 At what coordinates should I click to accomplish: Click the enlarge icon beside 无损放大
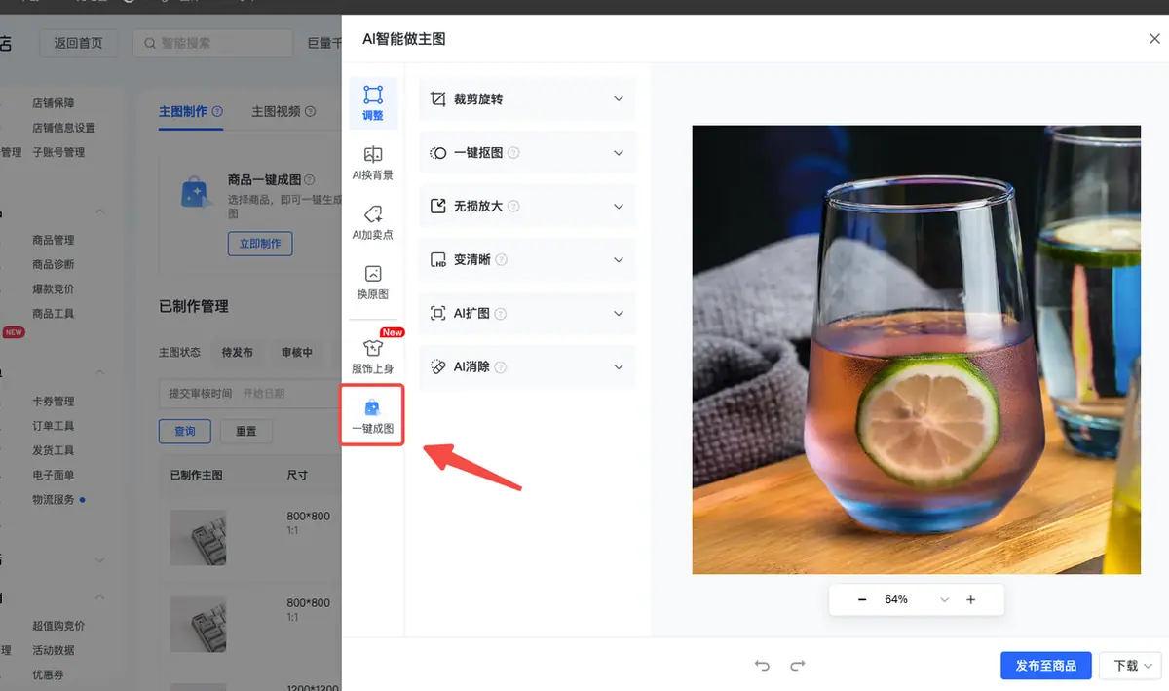437,207
